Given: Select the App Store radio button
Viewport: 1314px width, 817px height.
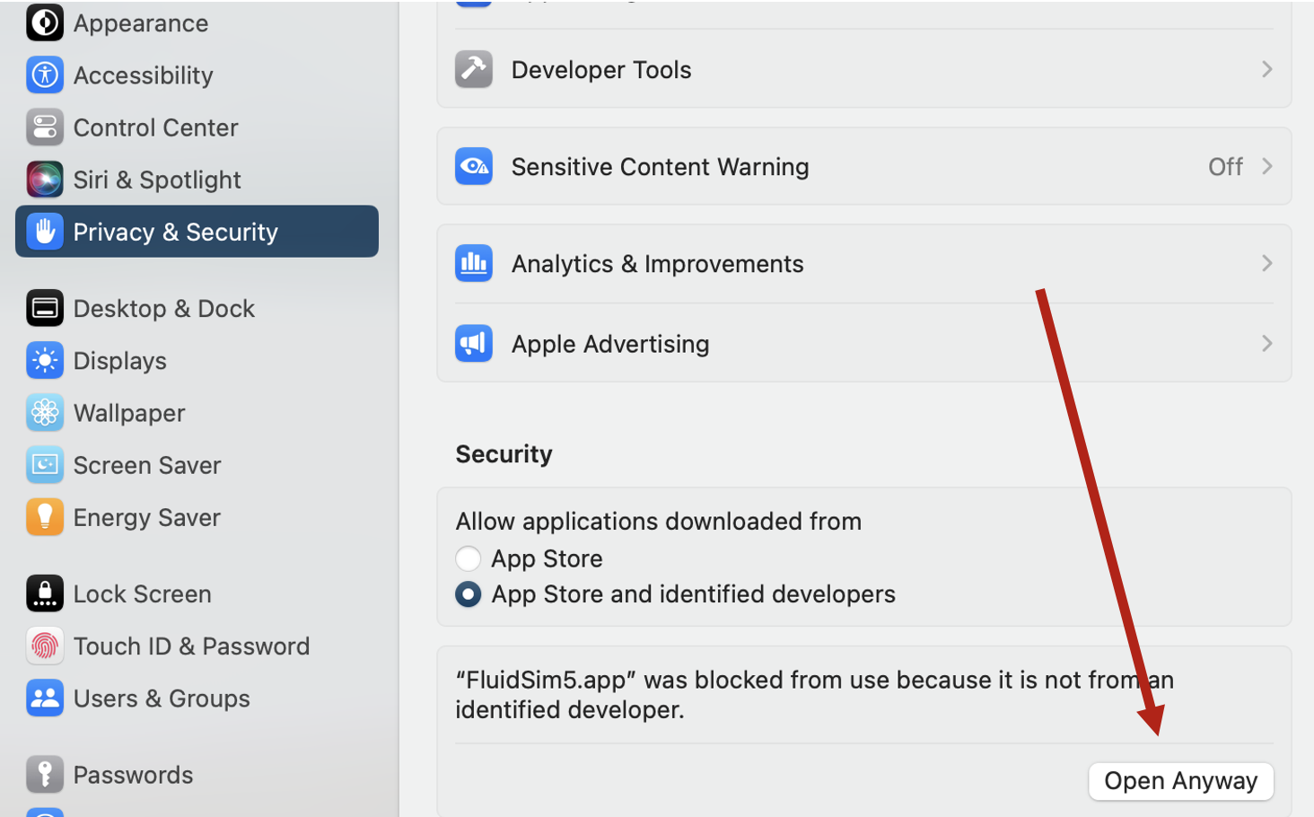Looking at the screenshot, I should click(x=469, y=558).
